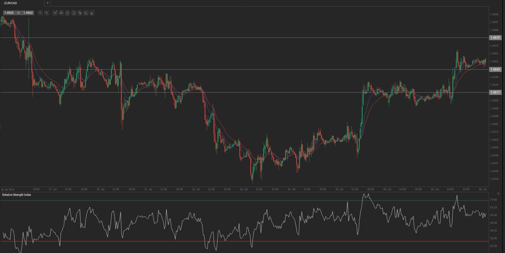Click the bid price 1.4555
Screen dimensions: 505x253
9,13
